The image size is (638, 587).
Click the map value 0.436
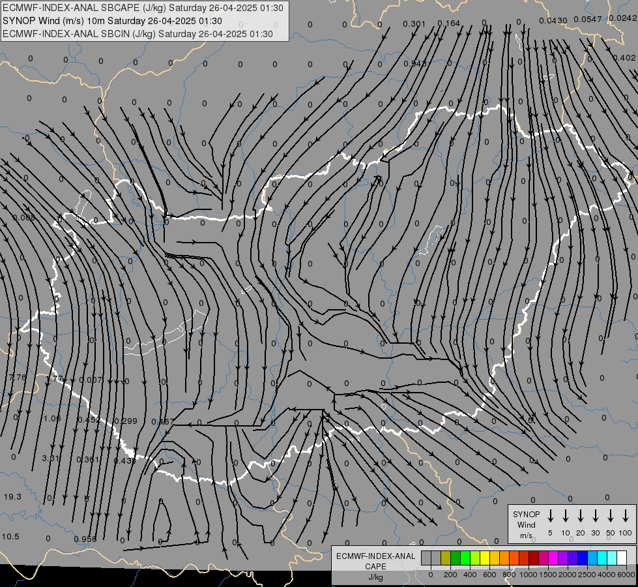[x=124, y=460]
